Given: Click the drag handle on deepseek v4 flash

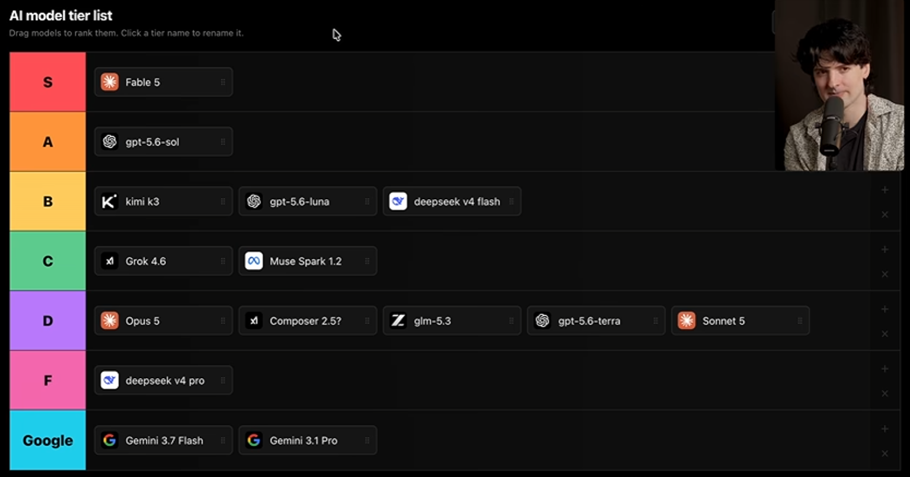Looking at the screenshot, I should (x=511, y=201).
